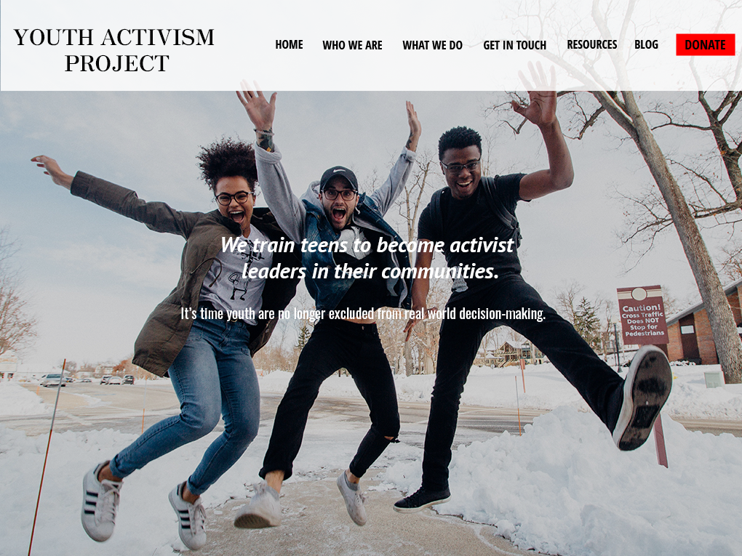Select What We Do in navigation

click(433, 45)
